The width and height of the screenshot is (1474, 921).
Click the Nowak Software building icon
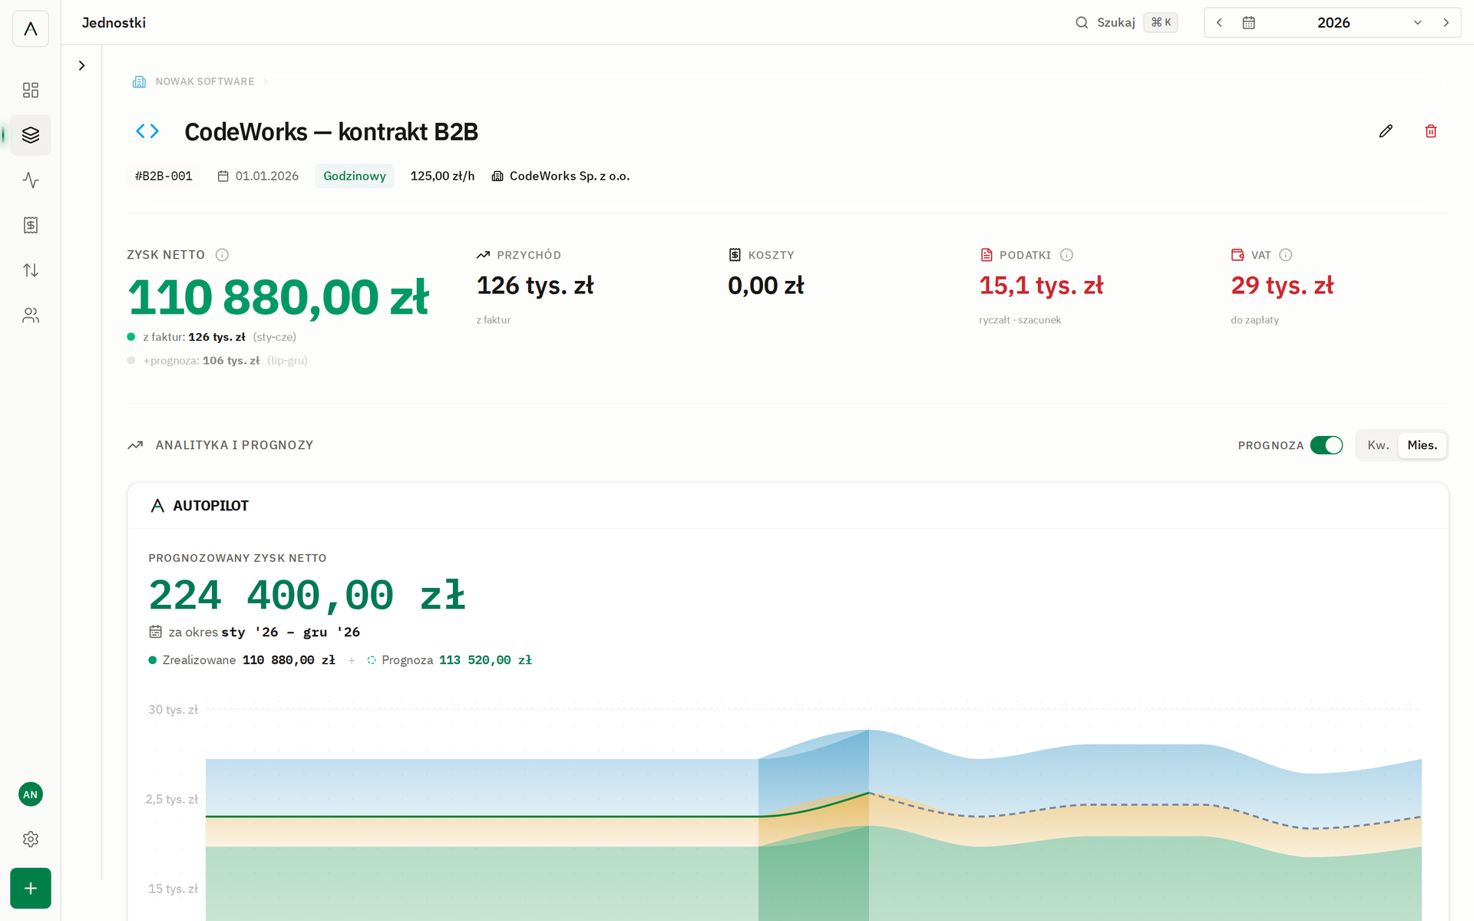coord(139,81)
